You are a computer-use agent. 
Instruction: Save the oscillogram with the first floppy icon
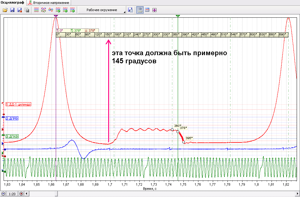coord(12,10)
